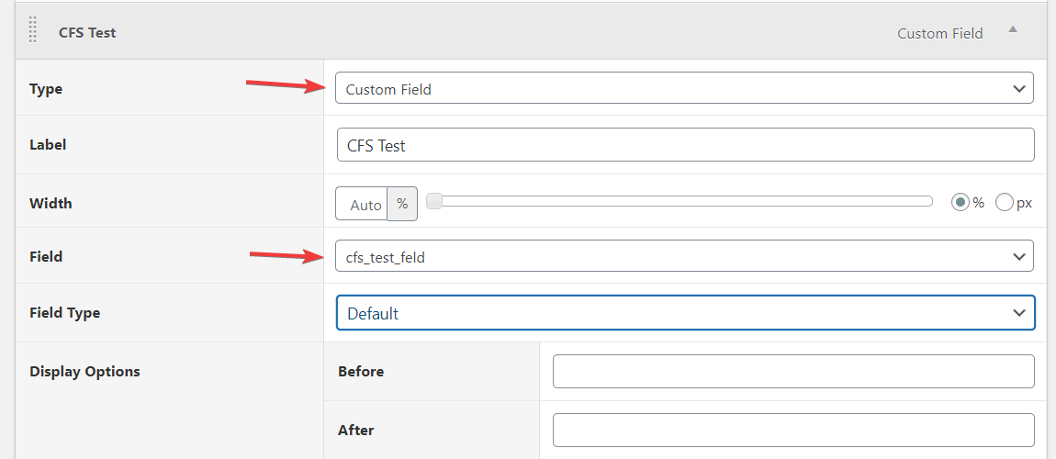The image size is (1056, 459).
Task: Open the Type dropdown showing Custom Field
Action: click(684, 88)
